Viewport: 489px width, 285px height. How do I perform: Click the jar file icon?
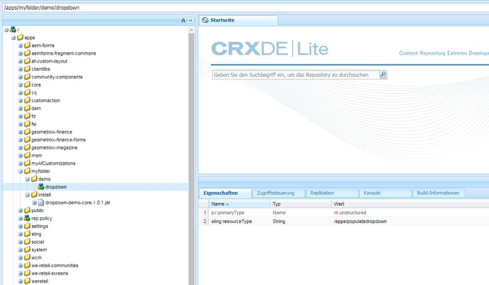41,202
